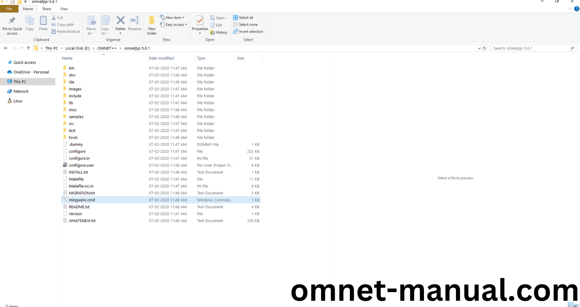Refresh the current folder view
Image resolution: width=580 pixels, height=307 pixels.
coord(484,48)
